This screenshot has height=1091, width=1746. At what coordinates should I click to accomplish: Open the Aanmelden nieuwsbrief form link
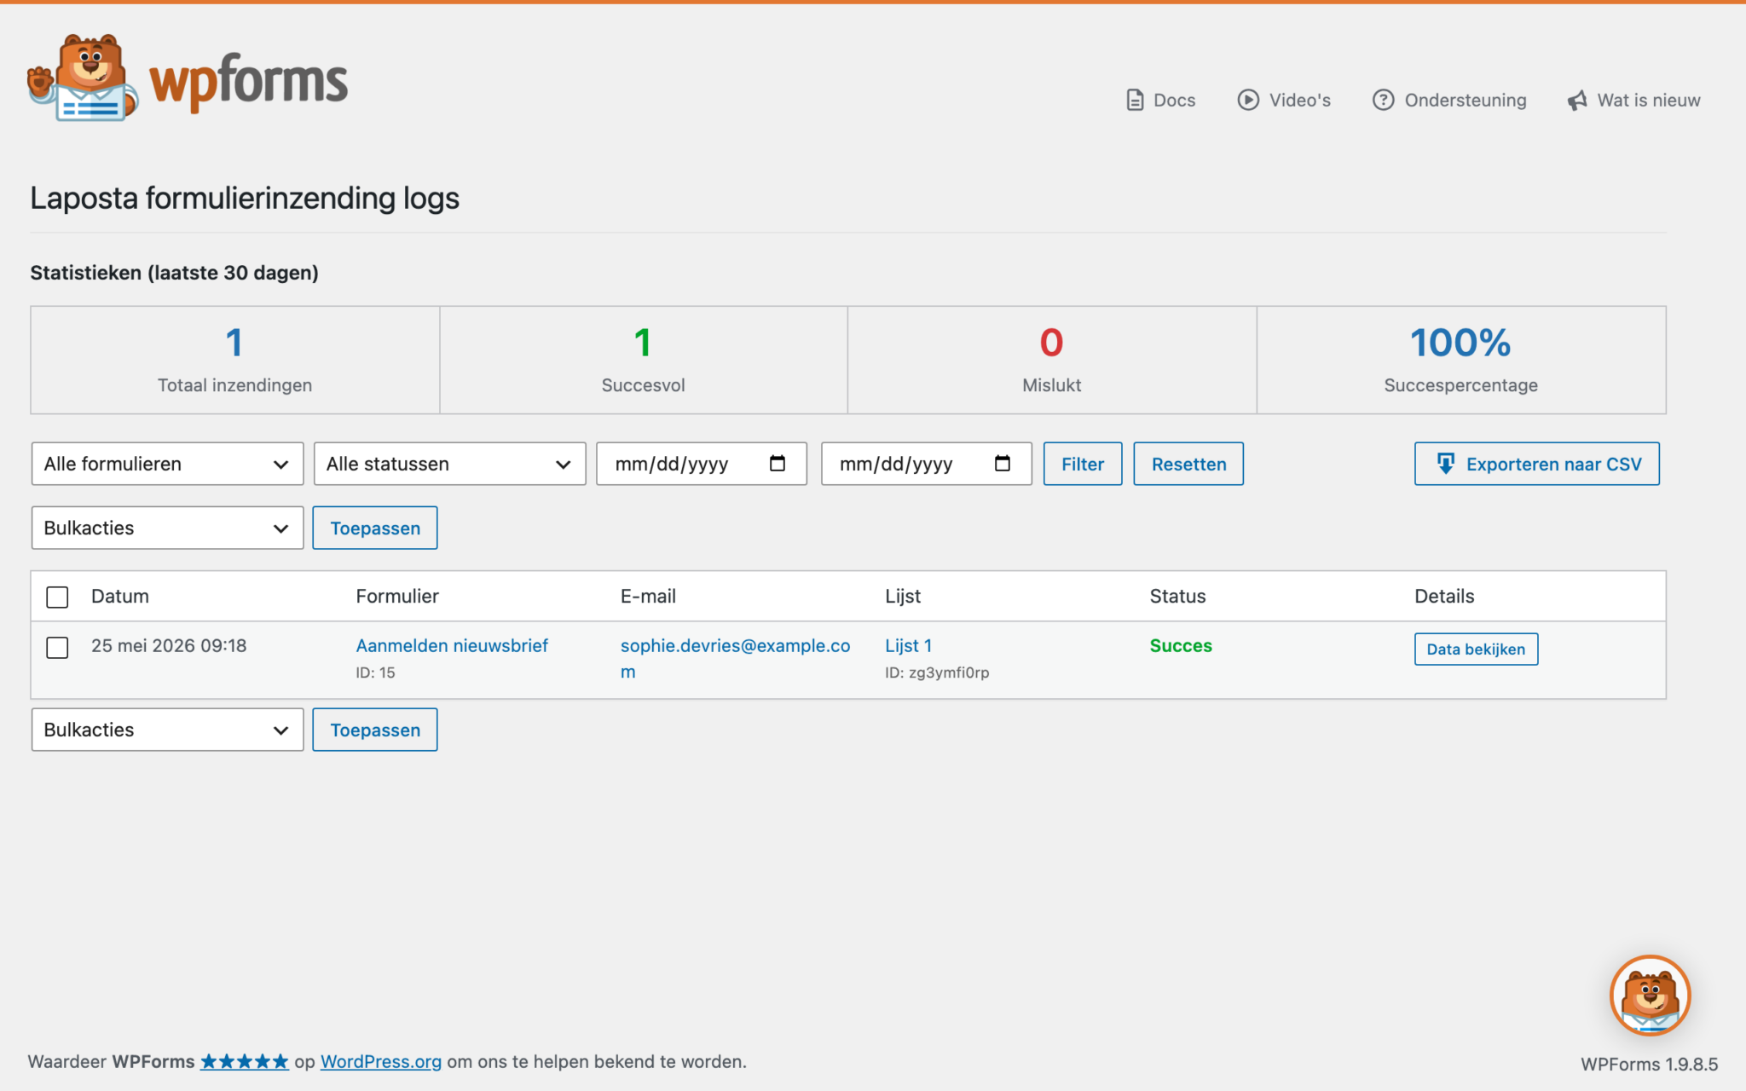point(452,645)
